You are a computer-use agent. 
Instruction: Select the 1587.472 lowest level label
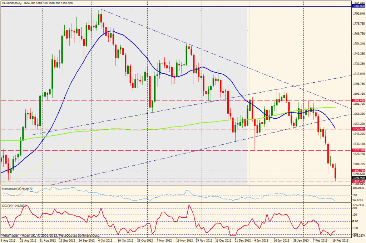tap(357, 182)
